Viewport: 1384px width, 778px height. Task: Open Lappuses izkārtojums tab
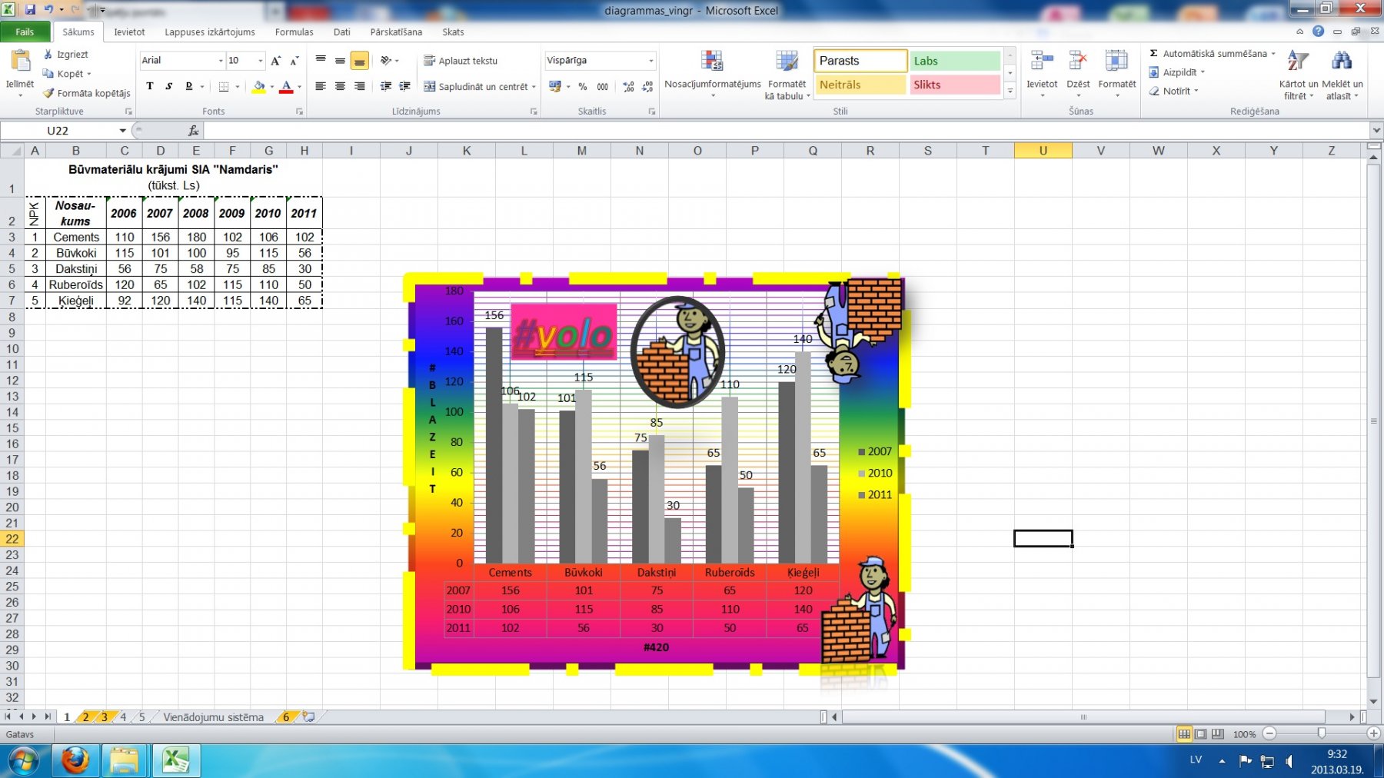coord(210,32)
